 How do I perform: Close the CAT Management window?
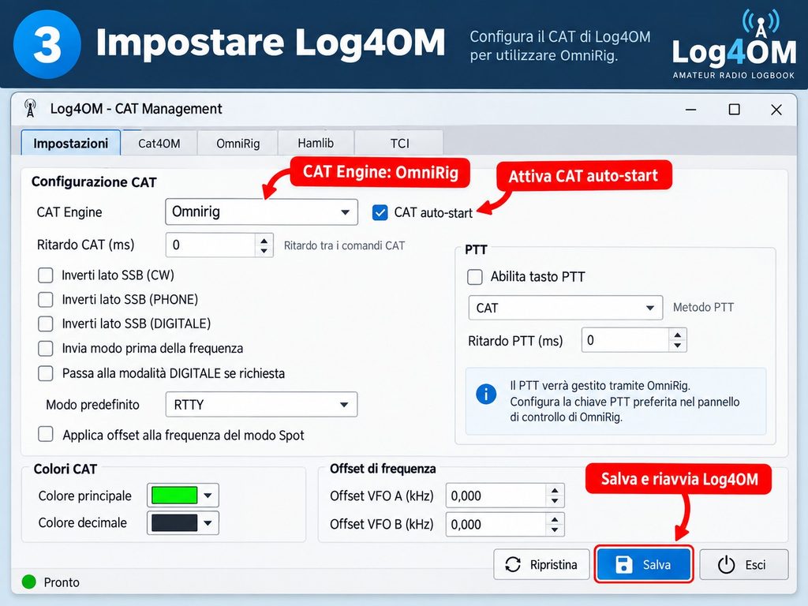(x=776, y=109)
